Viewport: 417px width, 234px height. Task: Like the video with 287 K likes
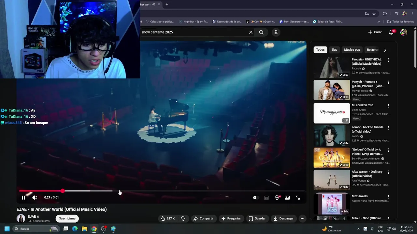[167, 218]
